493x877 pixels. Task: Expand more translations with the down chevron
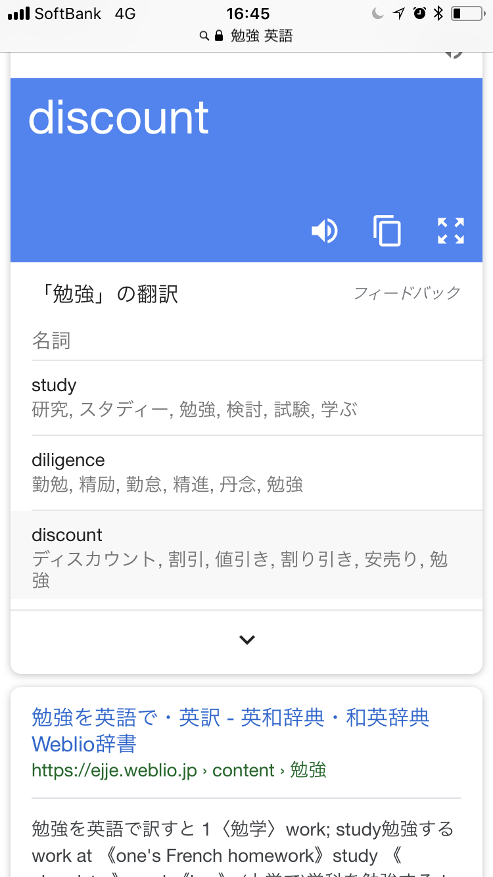pos(246,639)
